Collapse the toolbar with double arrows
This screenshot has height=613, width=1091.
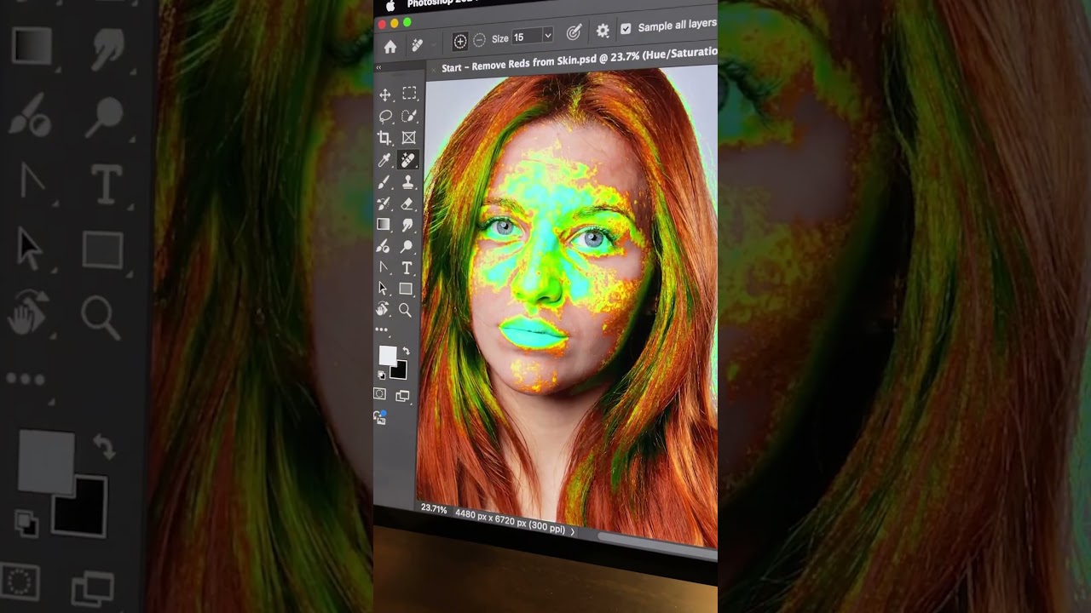pos(378,67)
